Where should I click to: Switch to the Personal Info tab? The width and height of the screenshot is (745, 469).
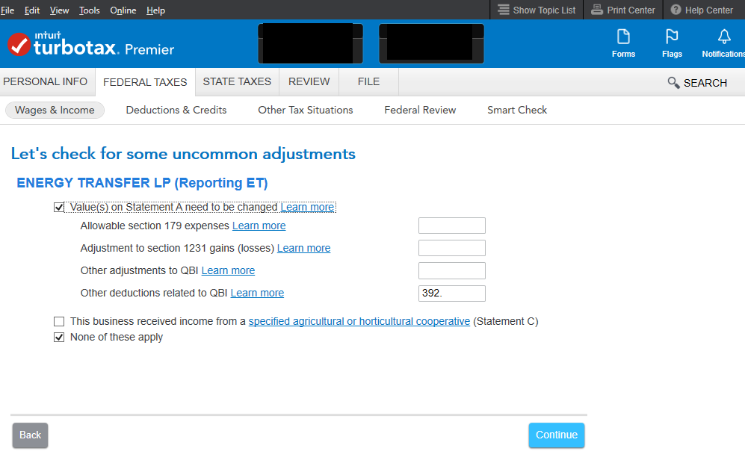click(x=46, y=81)
